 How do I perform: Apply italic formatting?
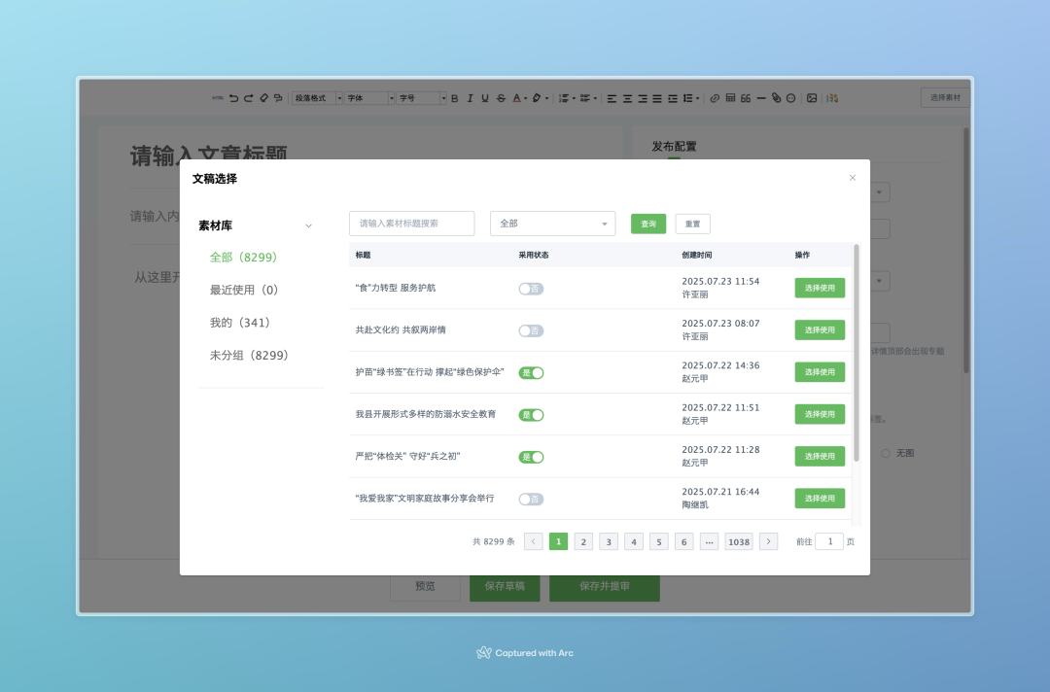469,97
